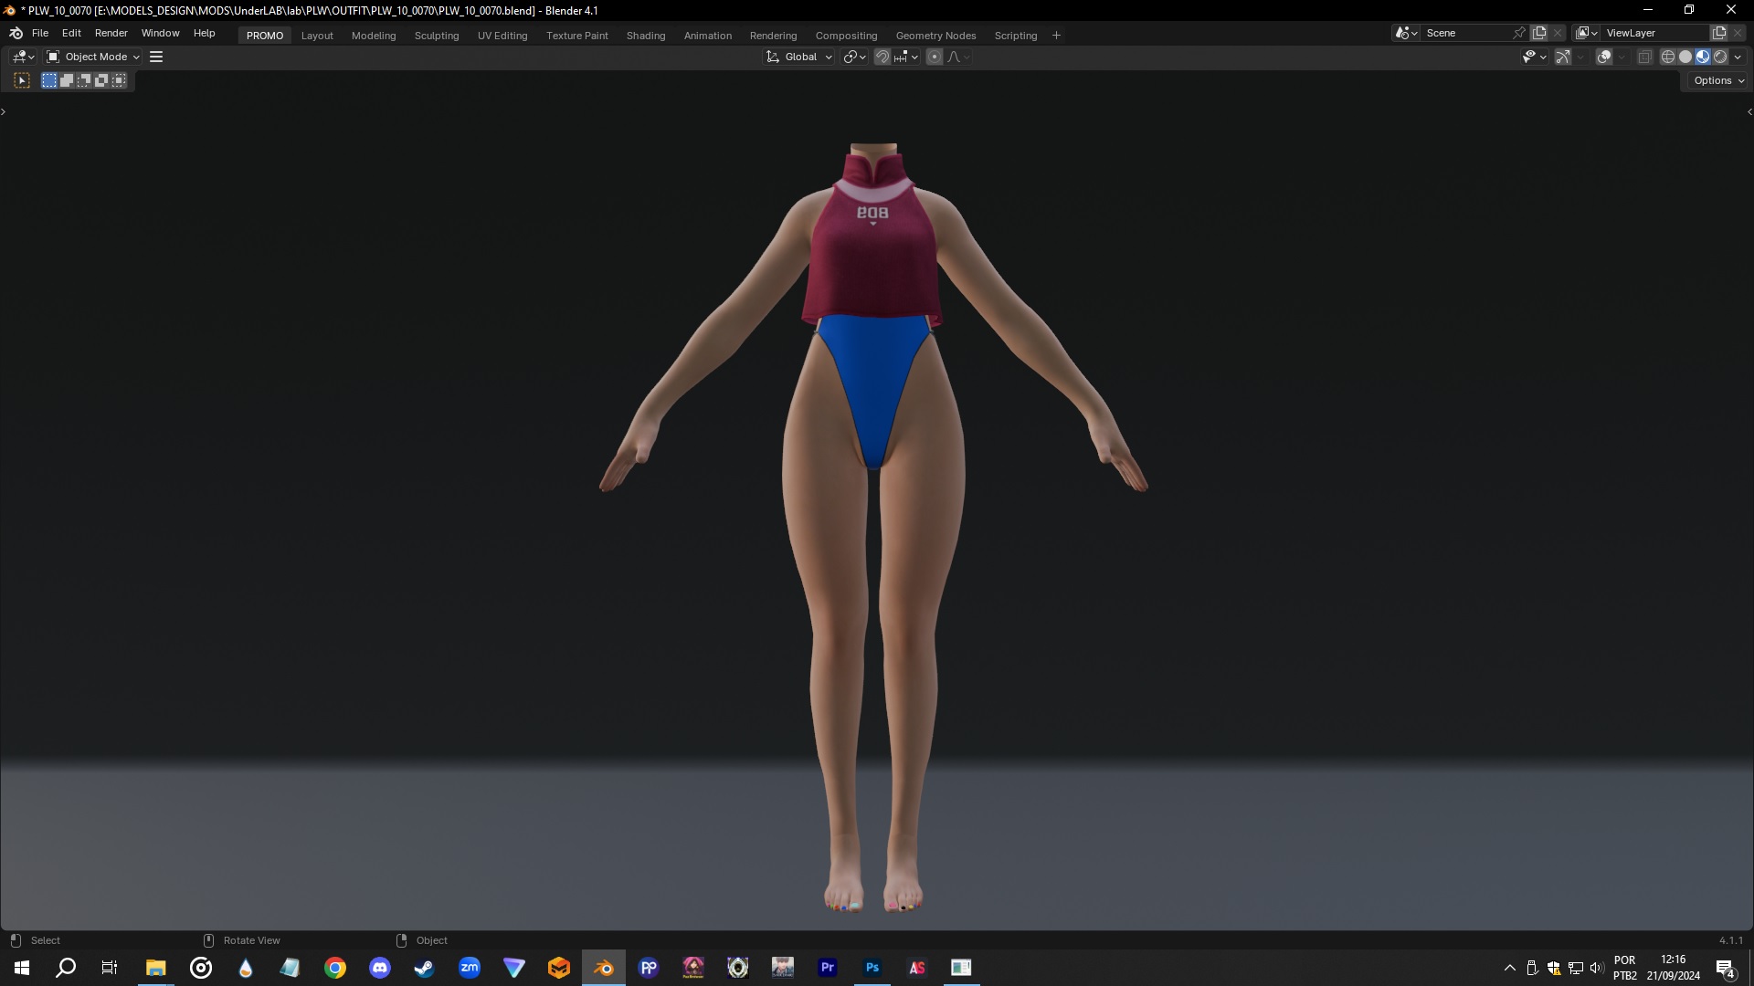Click the Select Box tool icon

(22, 80)
